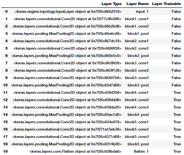Viewport: 184px width, 155px height.
Task: Click row index 14
Action: click(x=5, y=115)
